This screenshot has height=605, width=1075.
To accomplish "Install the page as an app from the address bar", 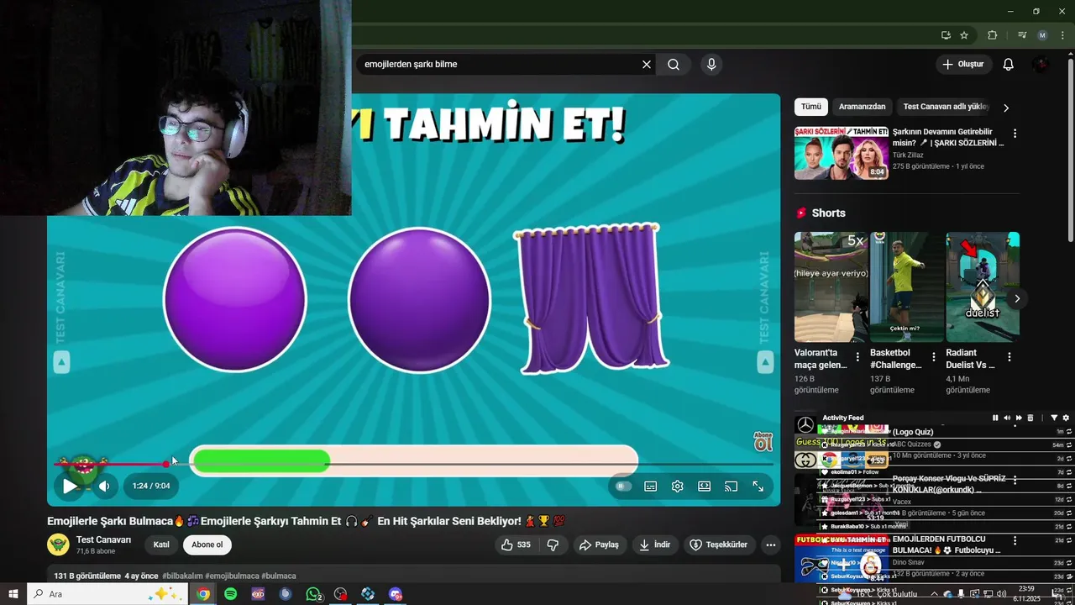I will (946, 35).
